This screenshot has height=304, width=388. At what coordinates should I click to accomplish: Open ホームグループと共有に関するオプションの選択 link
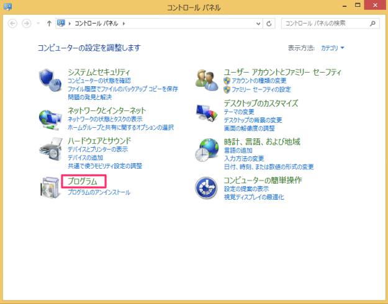coord(121,127)
